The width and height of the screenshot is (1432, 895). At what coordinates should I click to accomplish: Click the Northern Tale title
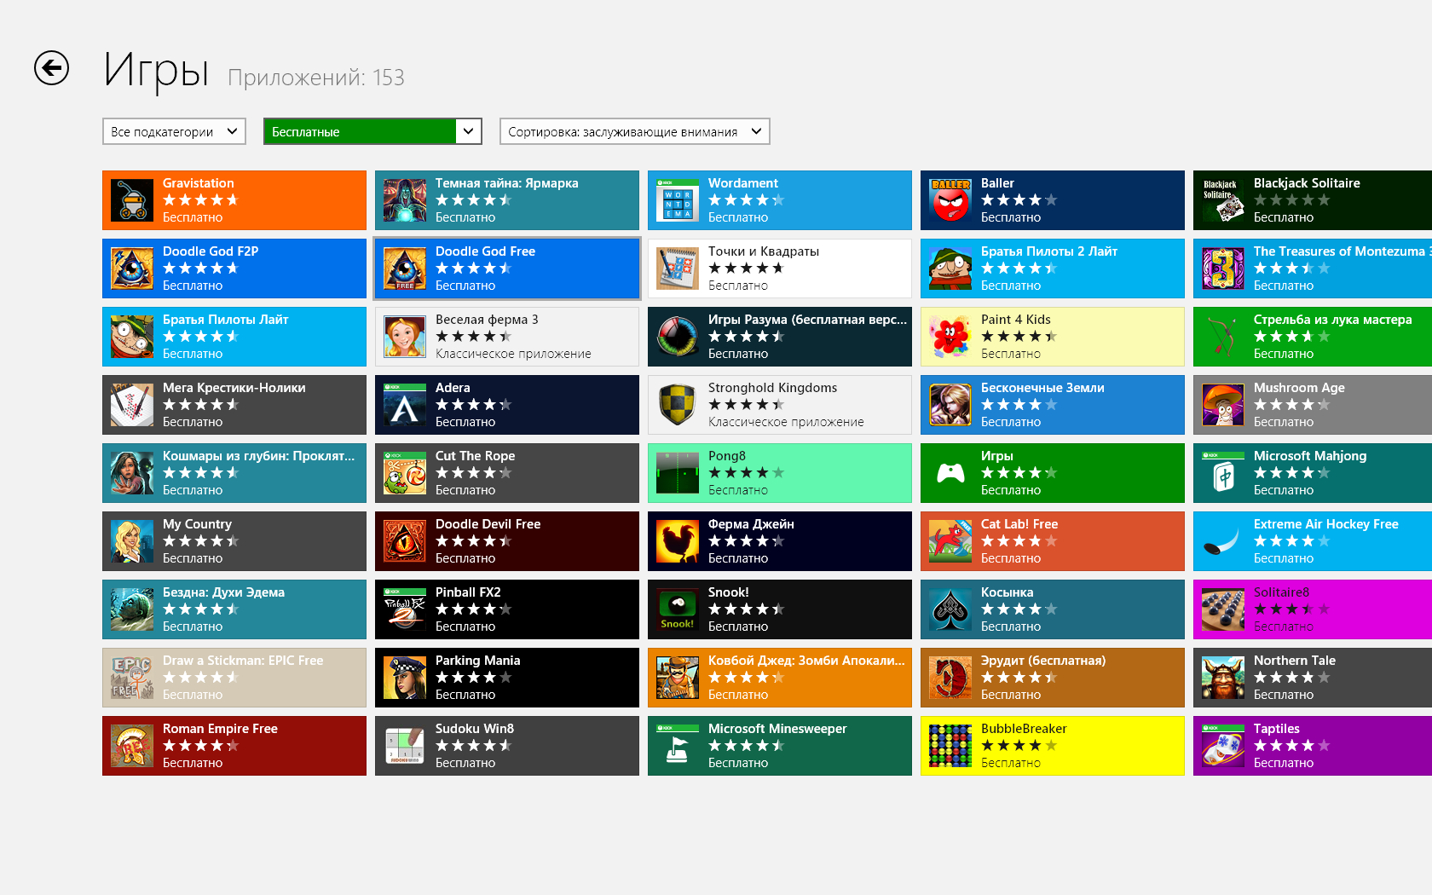(1295, 661)
